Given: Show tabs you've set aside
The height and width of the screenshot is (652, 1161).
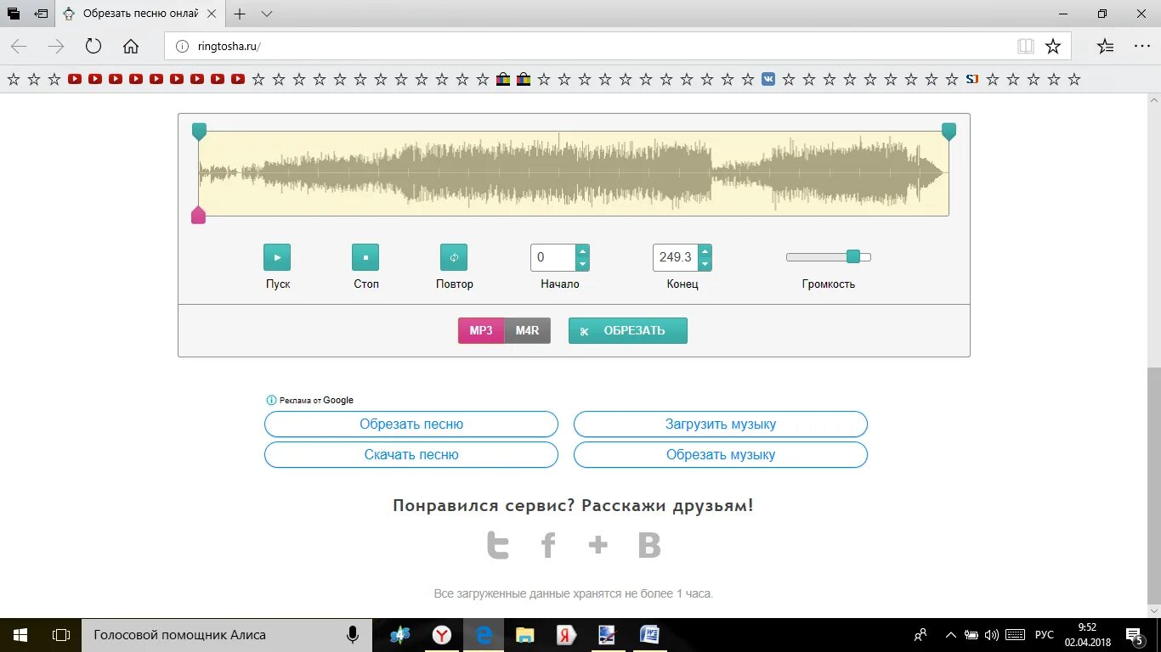Looking at the screenshot, I should (x=14, y=14).
